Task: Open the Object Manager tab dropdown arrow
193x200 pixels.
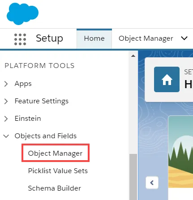Action: click(x=184, y=38)
